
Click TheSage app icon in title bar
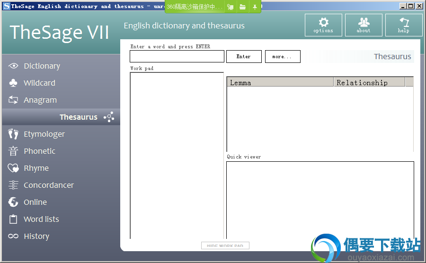pyautogui.click(x=7, y=6)
